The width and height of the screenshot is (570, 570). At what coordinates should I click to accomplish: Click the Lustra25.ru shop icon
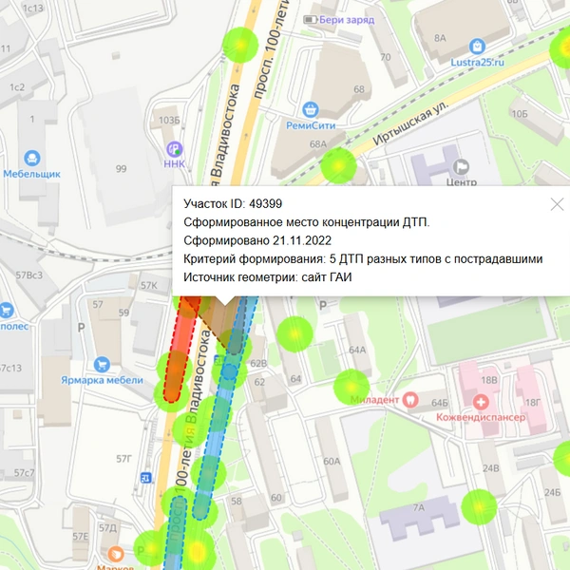tap(477, 47)
